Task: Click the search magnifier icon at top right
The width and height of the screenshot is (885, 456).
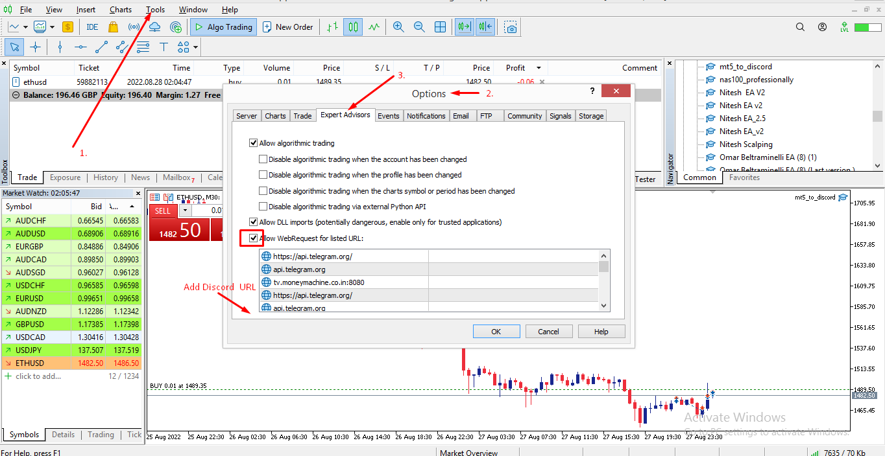Action: coord(801,27)
